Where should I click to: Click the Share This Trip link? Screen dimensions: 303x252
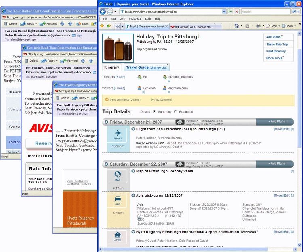click(x=277, y=44)
